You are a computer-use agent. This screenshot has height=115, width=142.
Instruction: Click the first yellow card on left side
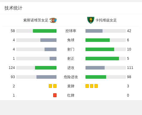50,86
